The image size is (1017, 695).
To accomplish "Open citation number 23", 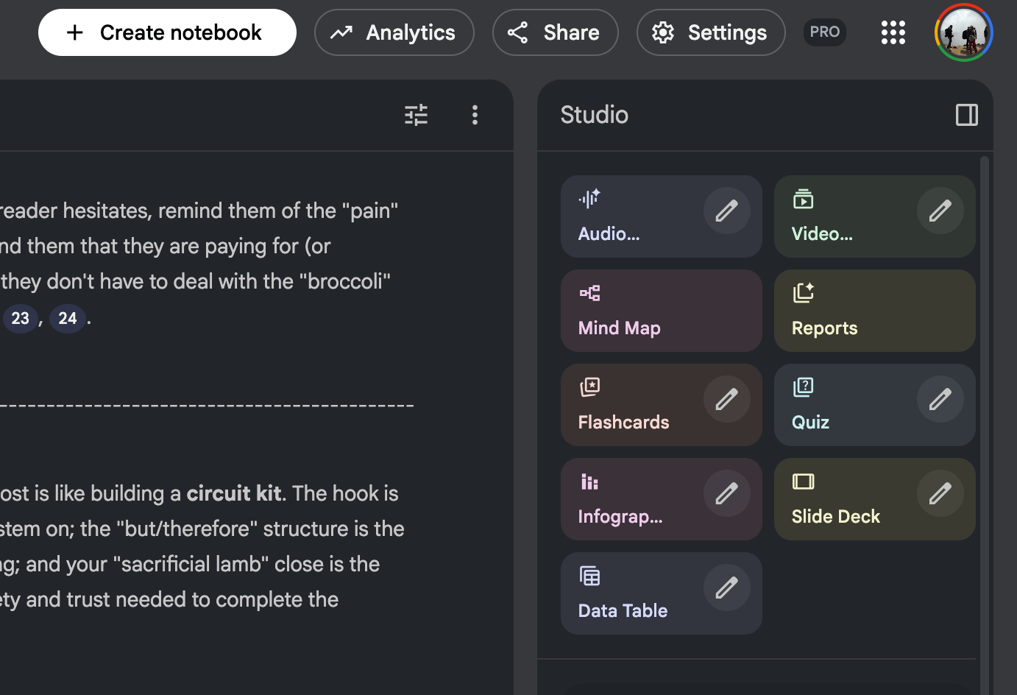I will pyautogui.click(x=21, y=319).
